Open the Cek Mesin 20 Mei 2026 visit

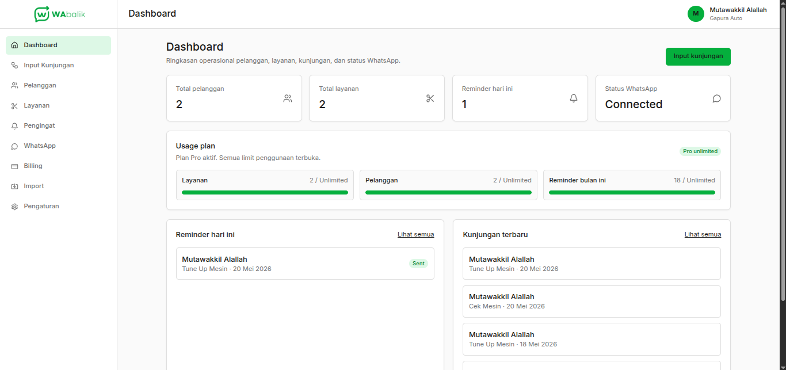(592, 302)
